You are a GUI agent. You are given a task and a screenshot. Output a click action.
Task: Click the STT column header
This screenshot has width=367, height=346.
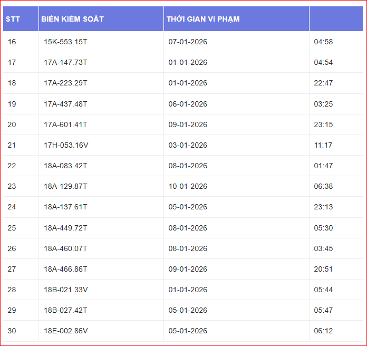pos(13,19)
